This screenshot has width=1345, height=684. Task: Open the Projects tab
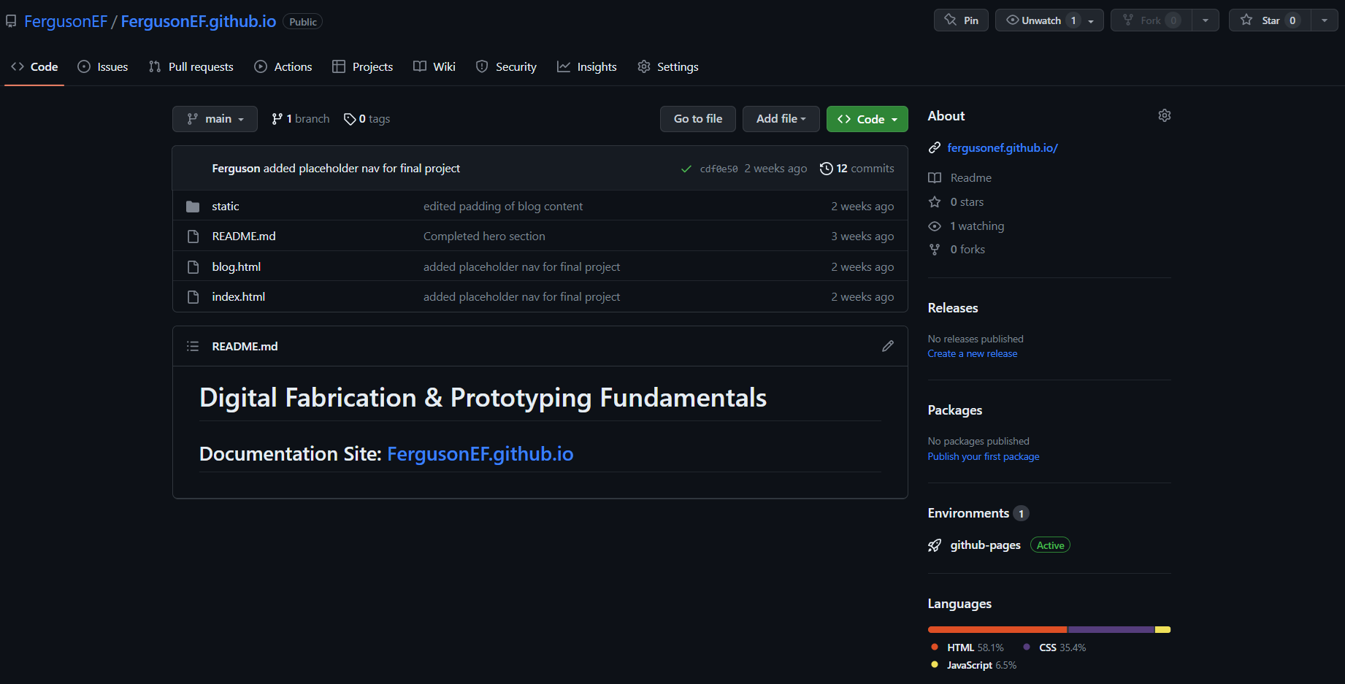pyautogui.click(x=363, y=67)
